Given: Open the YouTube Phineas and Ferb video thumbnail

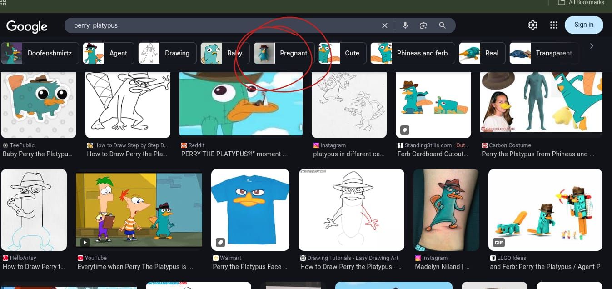Looking at the screenshot, I should coord(139,210).
